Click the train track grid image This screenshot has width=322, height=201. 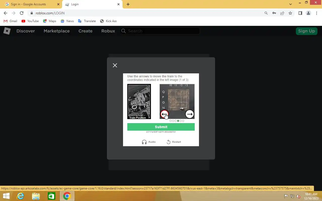[177, 102]
